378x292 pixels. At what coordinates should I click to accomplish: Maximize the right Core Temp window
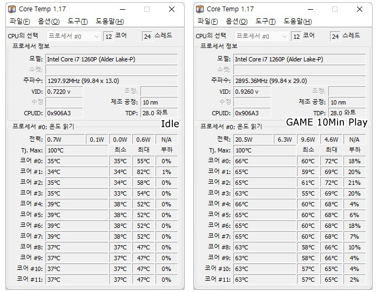point(335,9)
